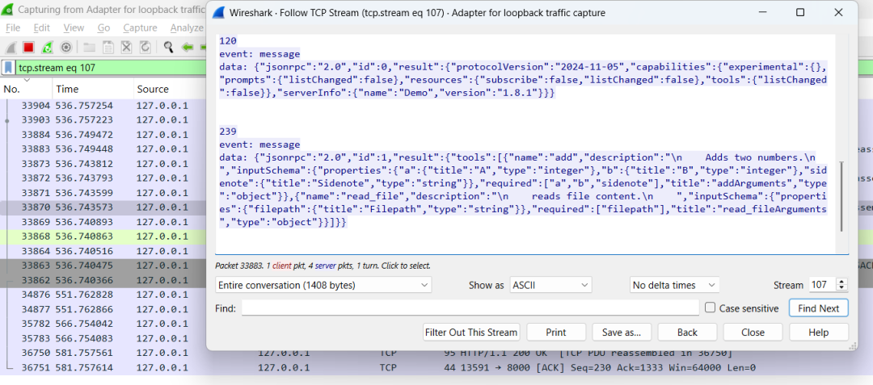This screenshot has width=873, height=385.
Task: Maximize the Follow TCP Stream dialog
Action: coord(800,12)
